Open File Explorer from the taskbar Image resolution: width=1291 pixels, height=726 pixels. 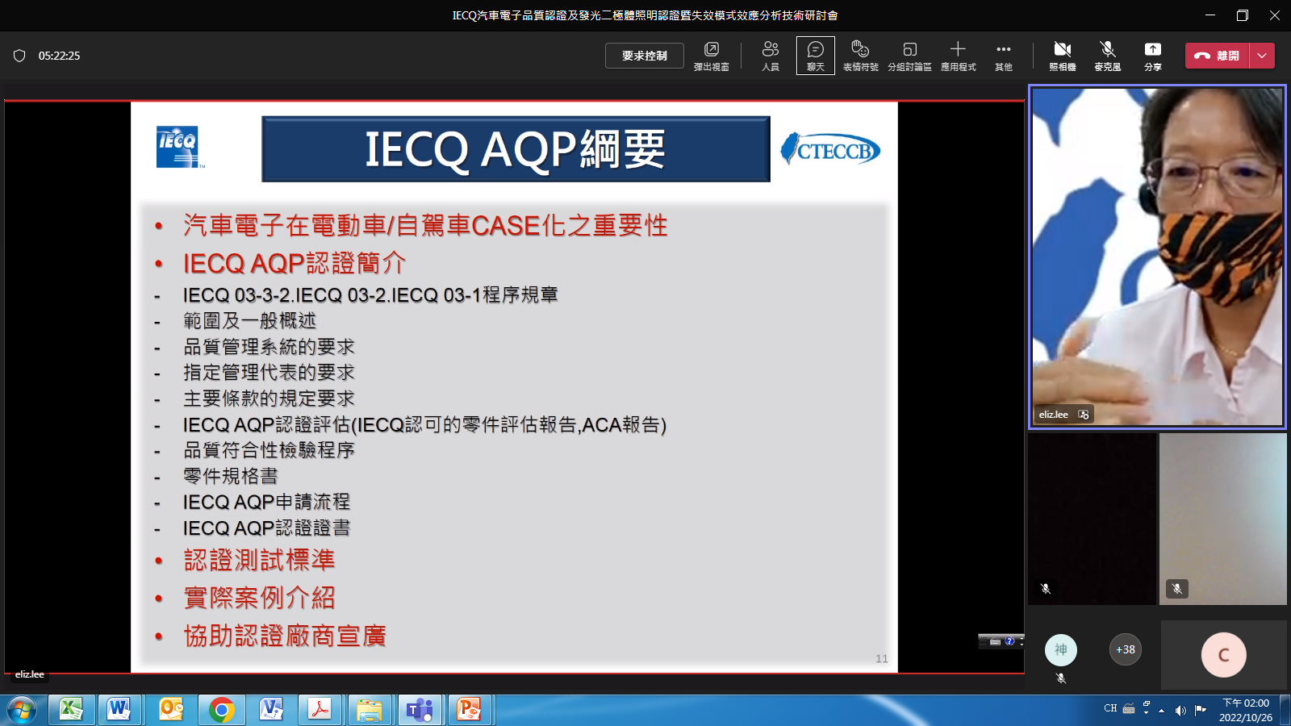(x=370, y=710)
